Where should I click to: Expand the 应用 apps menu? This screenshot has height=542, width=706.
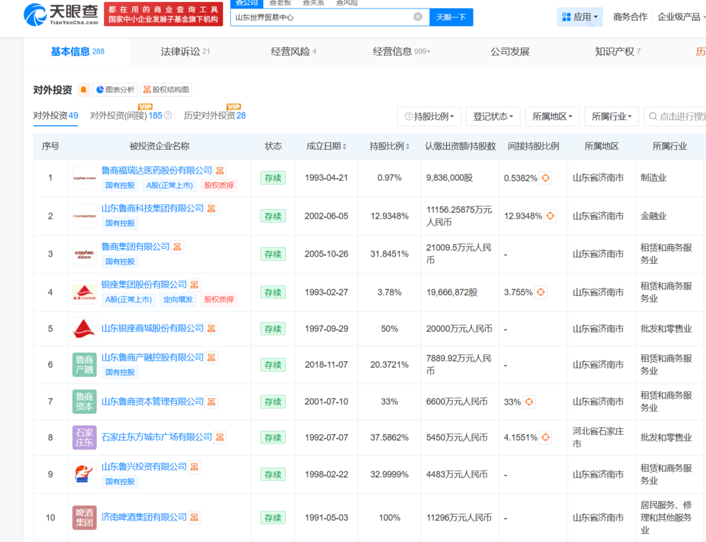coord(579,17)
